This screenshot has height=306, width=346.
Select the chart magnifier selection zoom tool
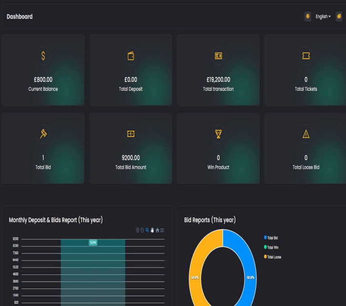pos(147,230)
